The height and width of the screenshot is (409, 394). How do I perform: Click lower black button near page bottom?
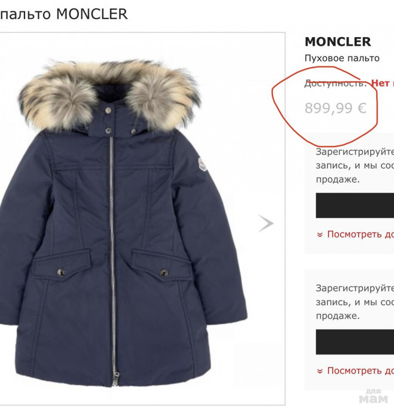pos(355,342)
